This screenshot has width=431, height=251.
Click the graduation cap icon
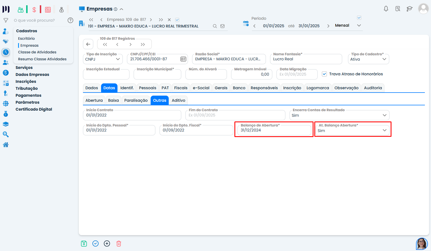click(x=409, y=9)
